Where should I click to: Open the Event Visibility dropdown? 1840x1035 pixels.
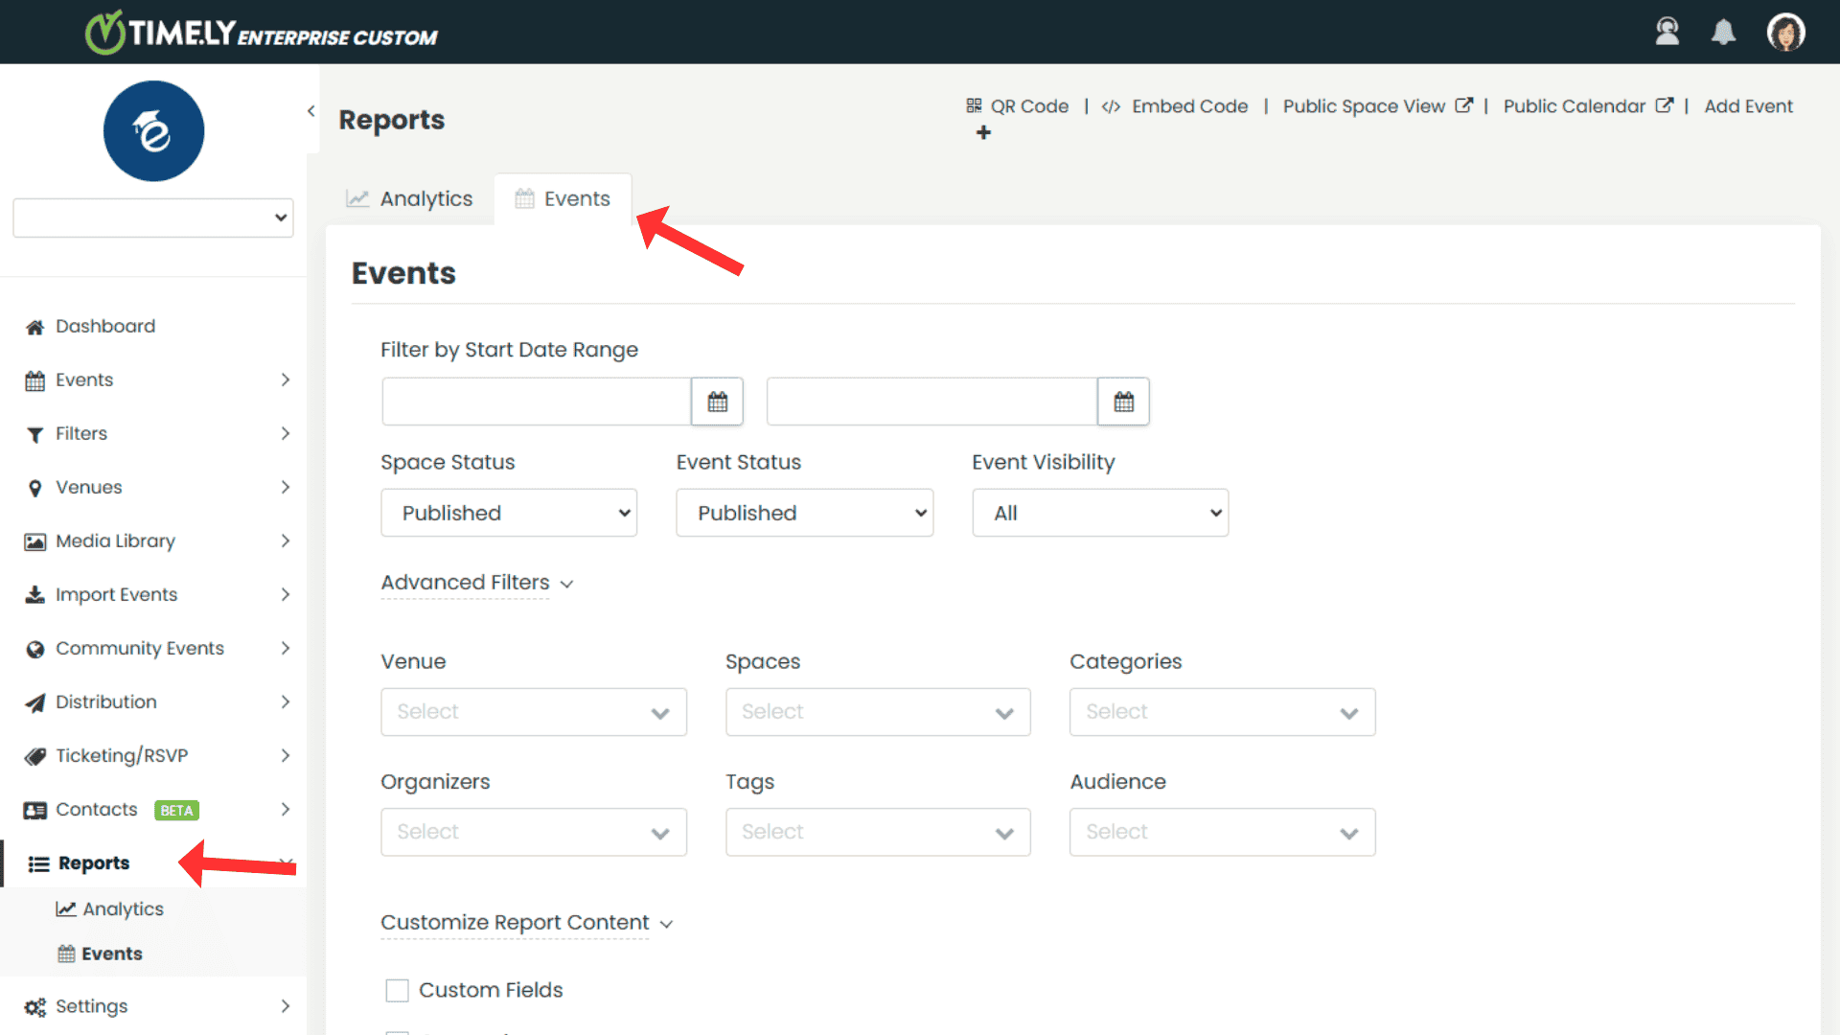coord(1099,513)
